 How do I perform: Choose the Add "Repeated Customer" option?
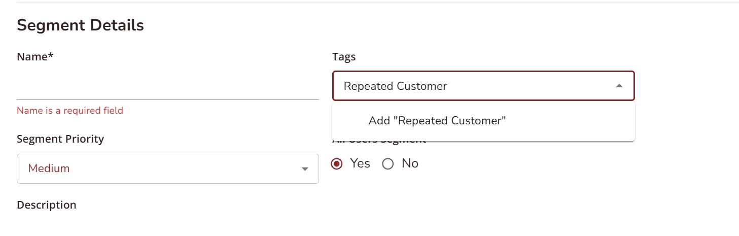(437, 121)
